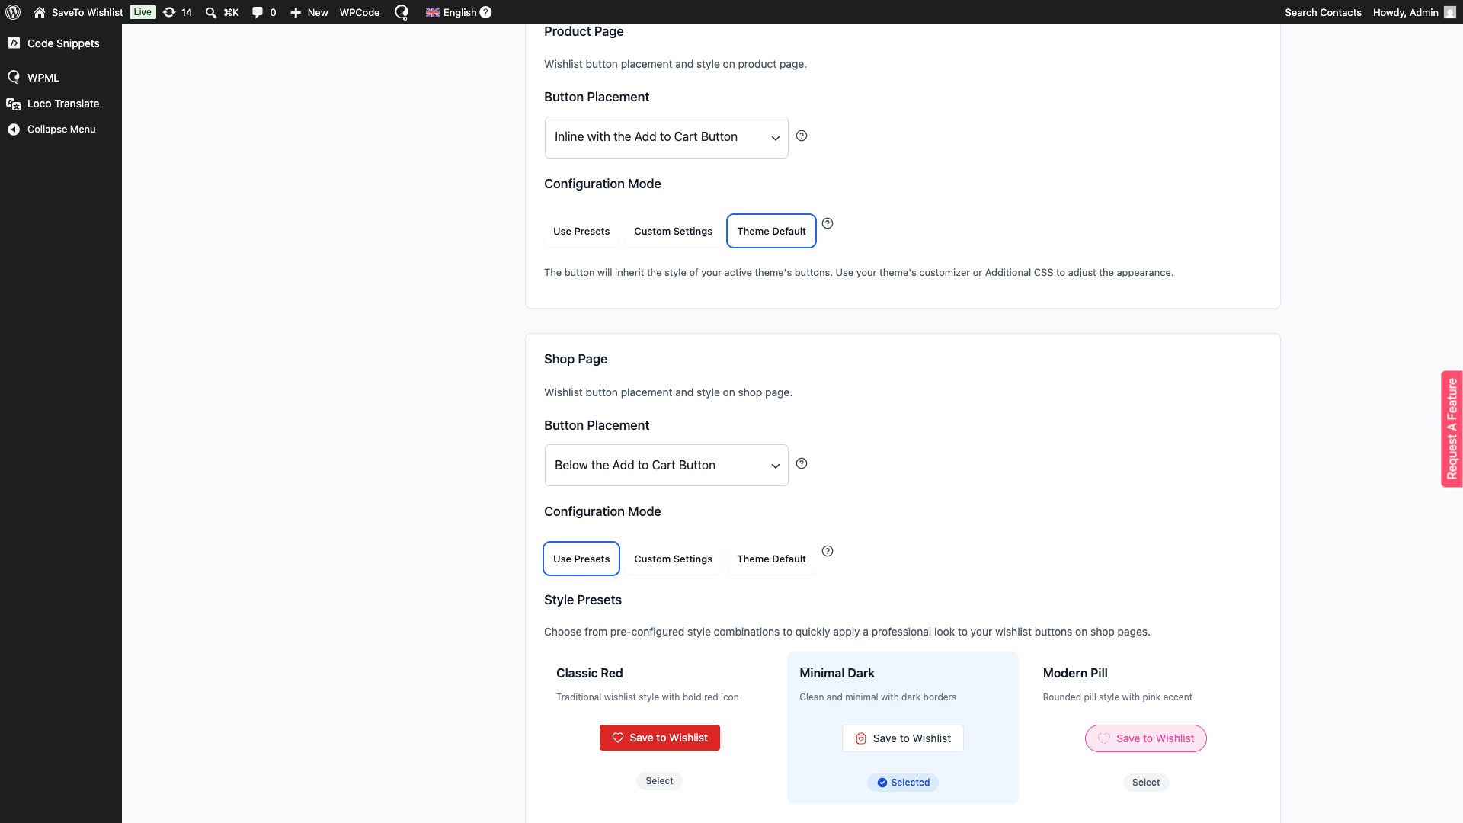
Task: Select the Classic Red preset
Action: coord(659,781)
